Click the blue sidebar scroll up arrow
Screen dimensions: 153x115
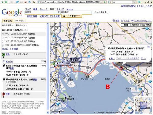click(48, 24)
